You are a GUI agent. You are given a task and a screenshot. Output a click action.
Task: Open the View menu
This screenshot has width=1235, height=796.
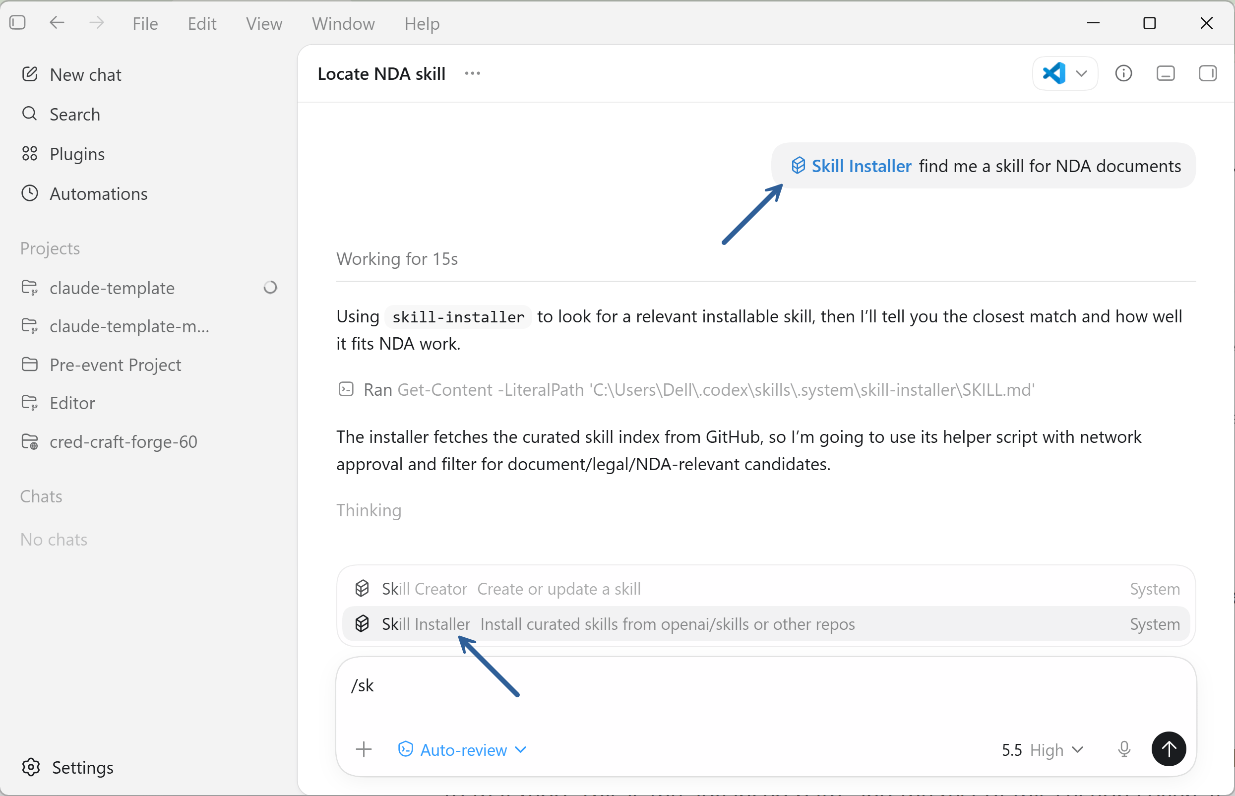coord(264,23)
